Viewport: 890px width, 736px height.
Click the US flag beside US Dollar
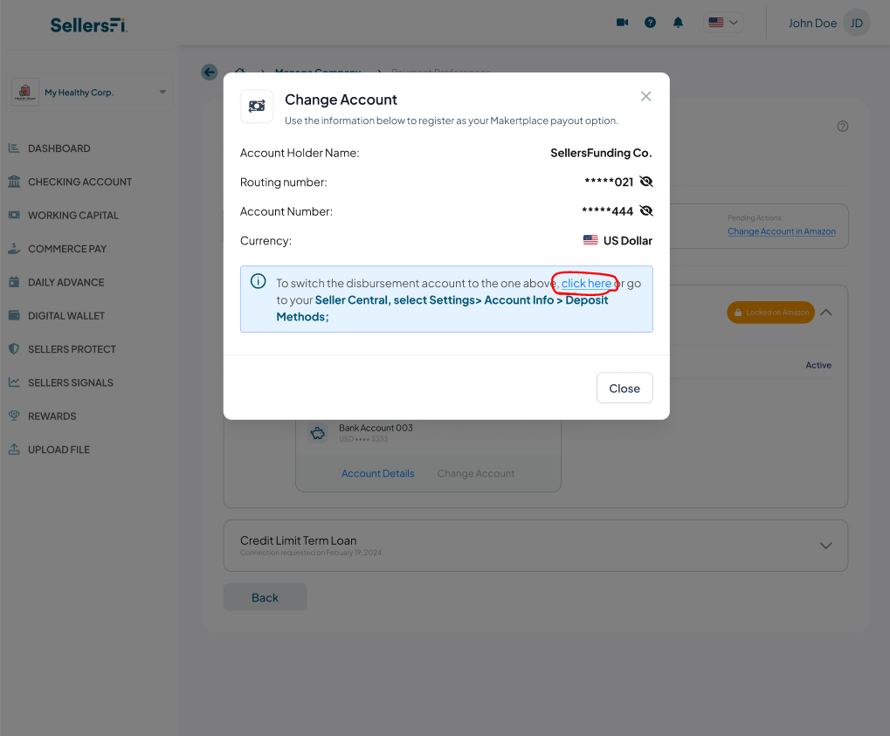[590, 240]
